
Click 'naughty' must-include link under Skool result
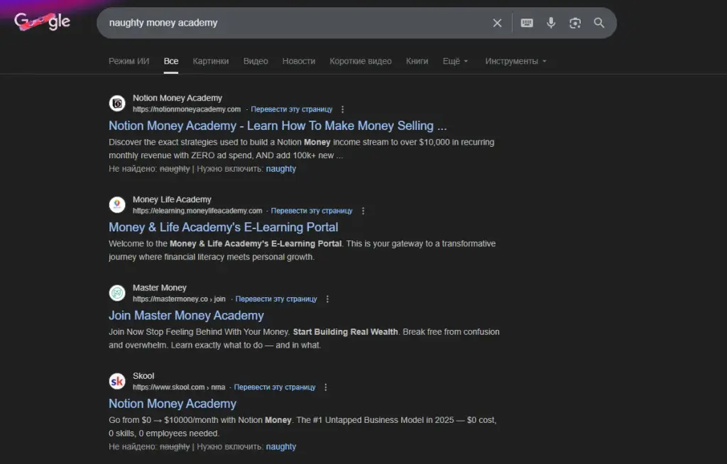click(281, 447)
